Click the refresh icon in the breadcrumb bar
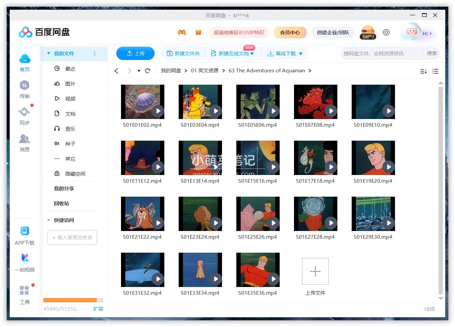 pyautogui.click(x=148, y=71)
